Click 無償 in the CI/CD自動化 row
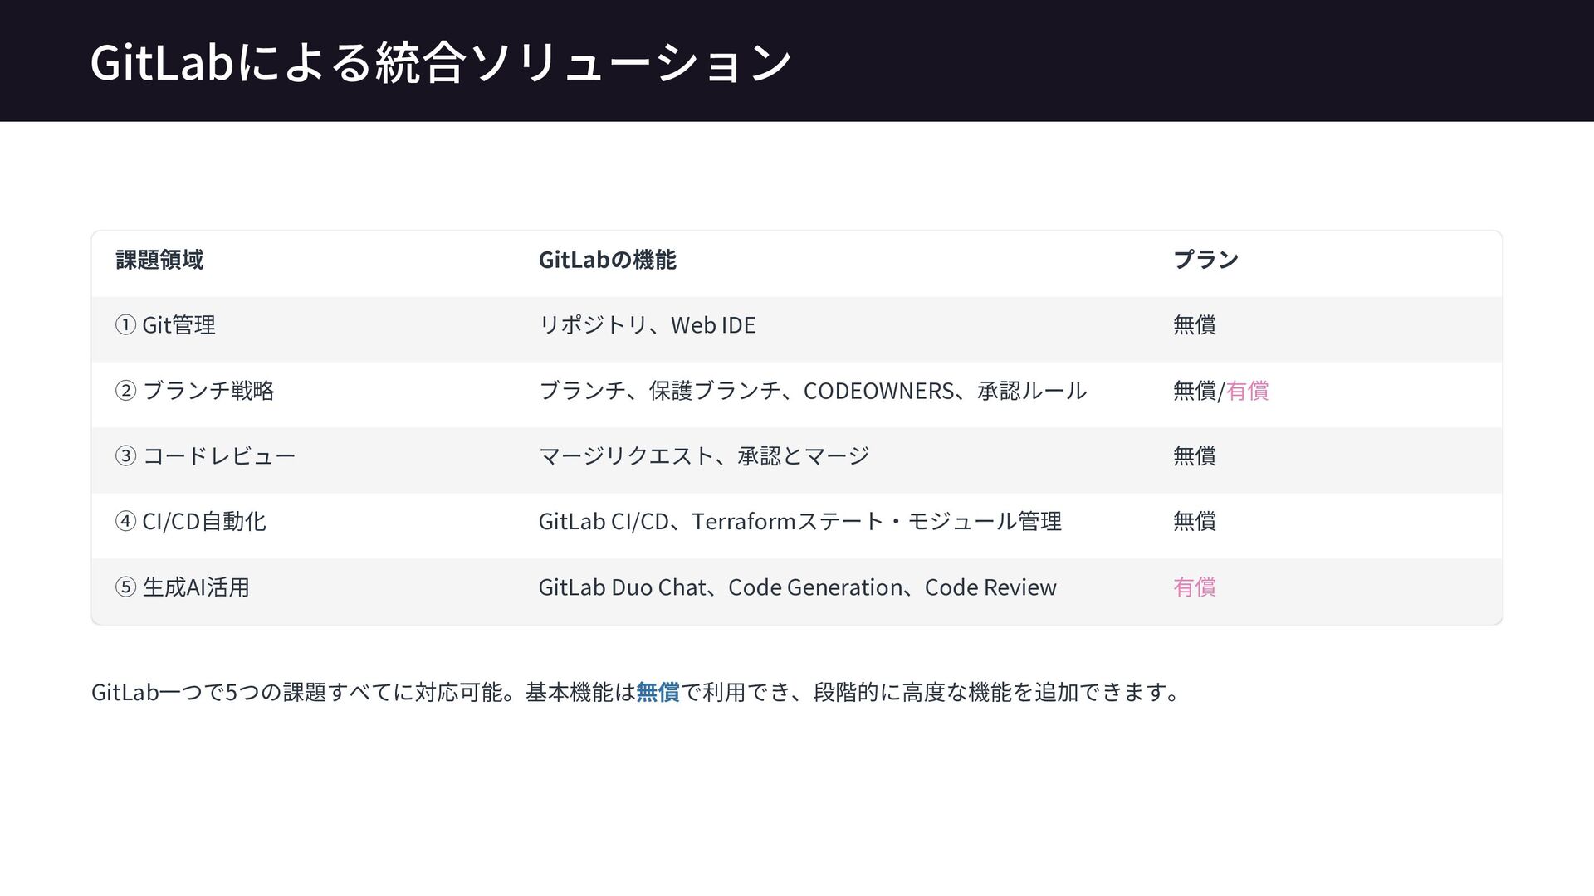 coord(1194,522)
